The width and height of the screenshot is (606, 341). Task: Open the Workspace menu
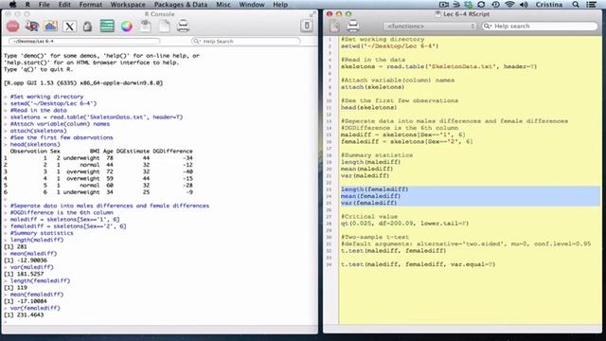pyautogui.click(x=128, y=5)
